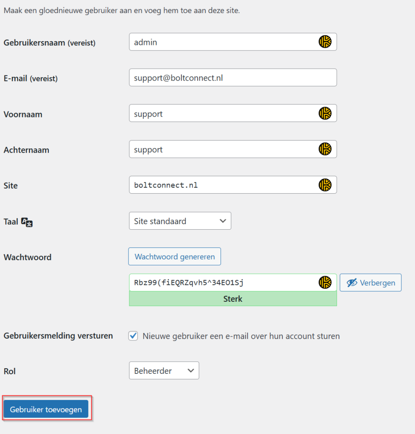Click Keeper icon in password field
The width and height of the screenshot is (415, 434).
(x=325, y=282)
